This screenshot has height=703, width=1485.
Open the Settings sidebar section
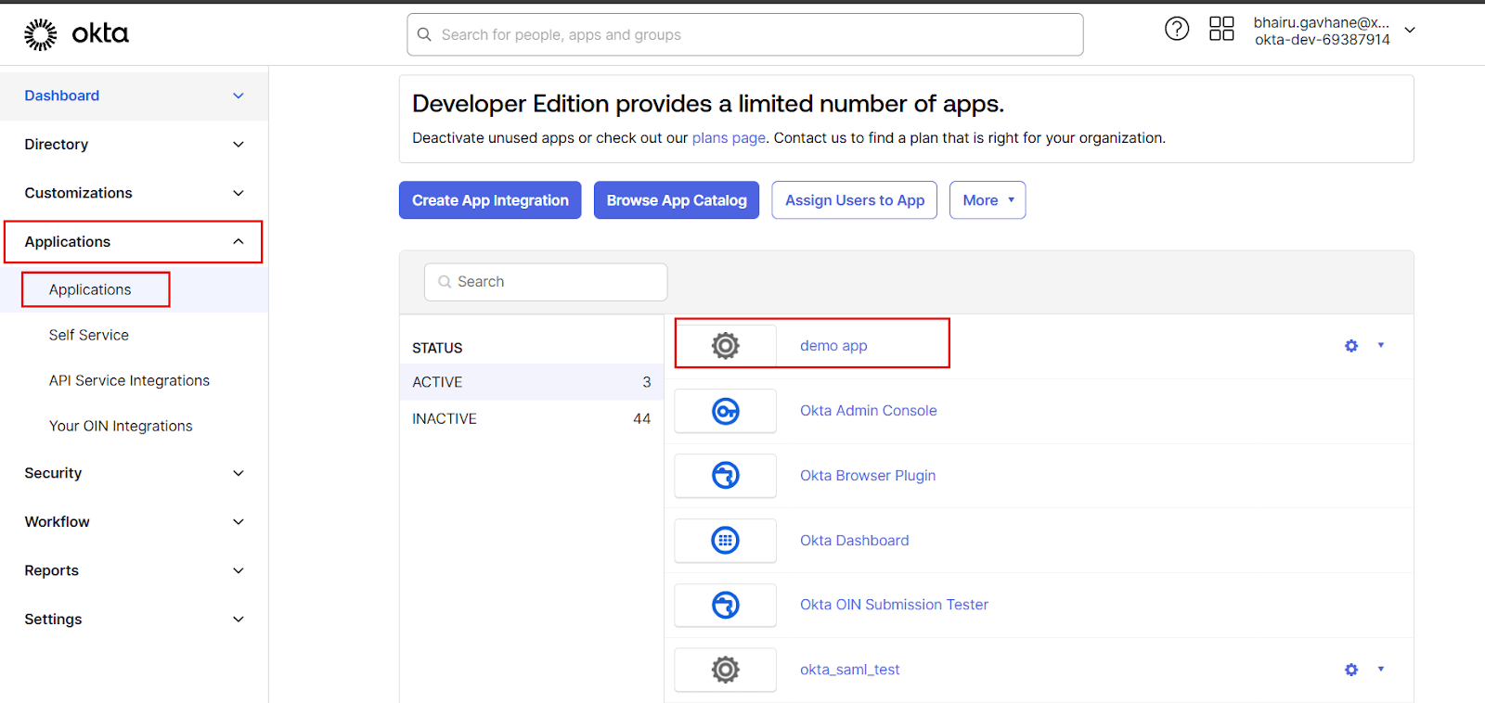pyautogui.click(x=134, y=620)
